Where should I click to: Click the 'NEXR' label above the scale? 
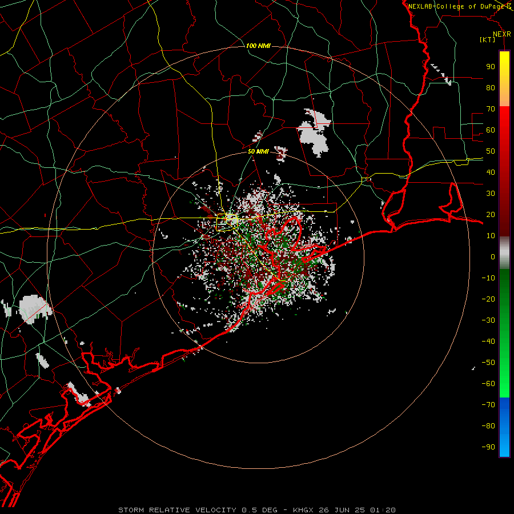tap(502, 34)
